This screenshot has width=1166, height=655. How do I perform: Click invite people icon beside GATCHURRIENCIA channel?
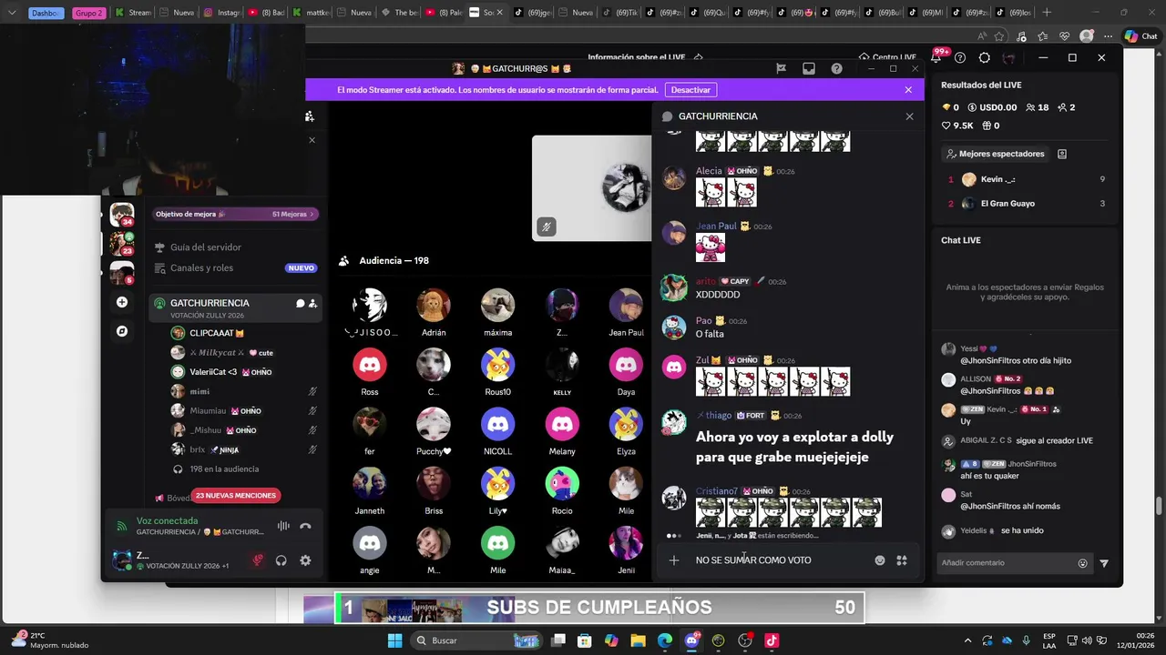click(x=313, y=304)
